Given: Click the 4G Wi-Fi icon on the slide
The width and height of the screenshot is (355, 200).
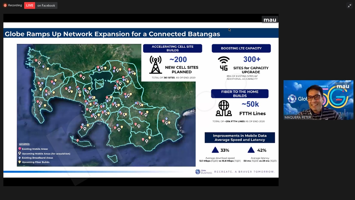Looking at the screenshot, I should 224,64.
